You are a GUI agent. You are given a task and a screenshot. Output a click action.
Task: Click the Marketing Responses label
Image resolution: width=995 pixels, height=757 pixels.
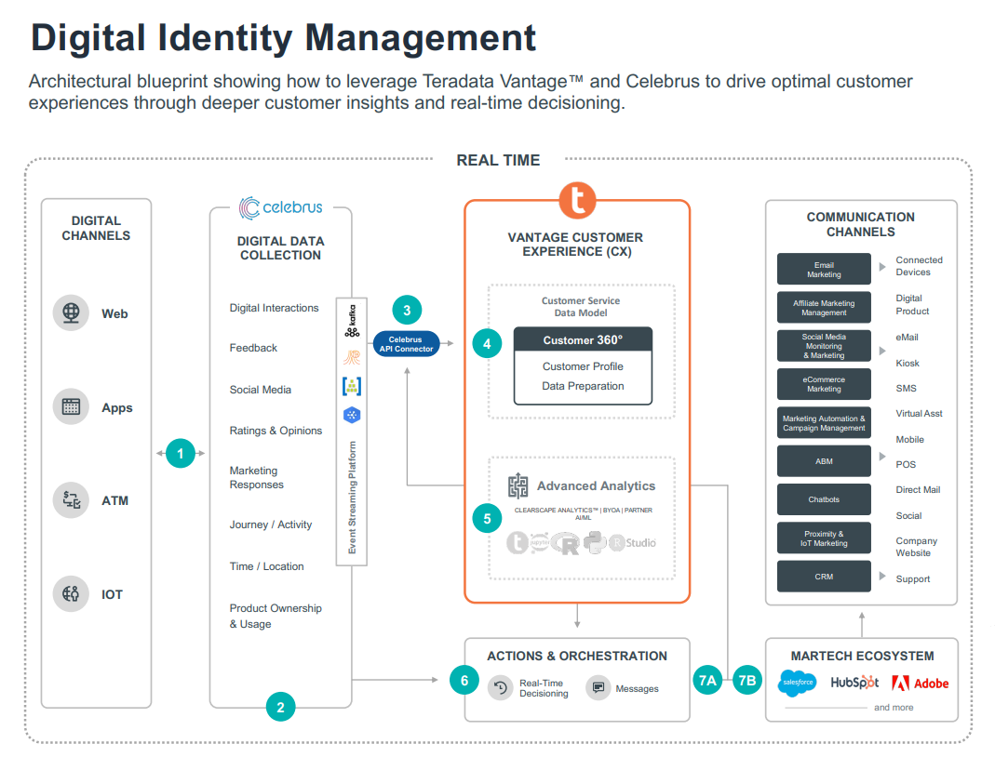tap(256, 477)
